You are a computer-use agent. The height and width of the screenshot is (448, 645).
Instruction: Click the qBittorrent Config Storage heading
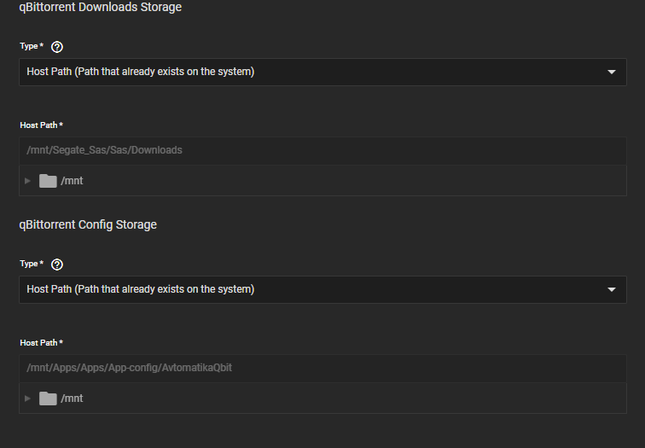[88, 225]
